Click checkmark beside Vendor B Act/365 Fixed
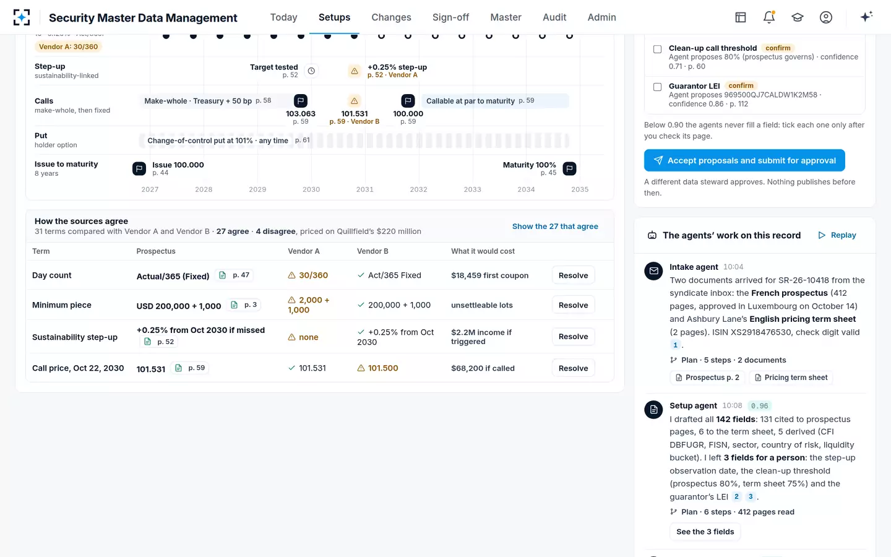891x557 pixels. [x=361, y=275]
